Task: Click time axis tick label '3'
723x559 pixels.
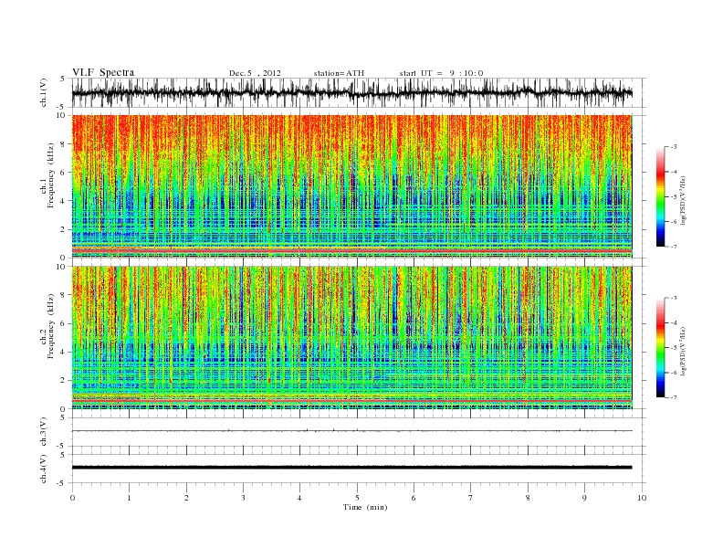Action: pyautogui.click(x=243, y=498)
